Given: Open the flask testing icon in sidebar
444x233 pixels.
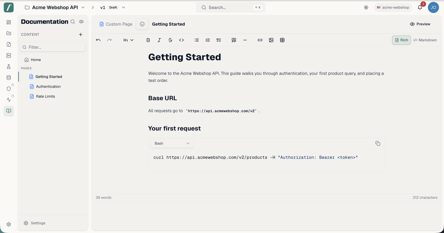Looking at the screenshot, I should (9, 66).
